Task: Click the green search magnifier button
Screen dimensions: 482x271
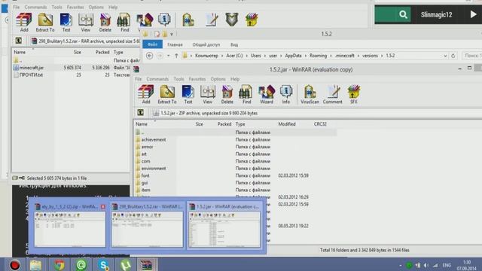Action: coord(403,14)
